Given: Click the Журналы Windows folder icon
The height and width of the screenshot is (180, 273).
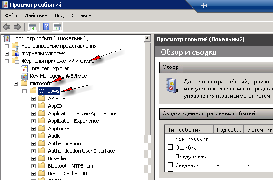Looking at the screenshot, I should [x=15, y=53].
